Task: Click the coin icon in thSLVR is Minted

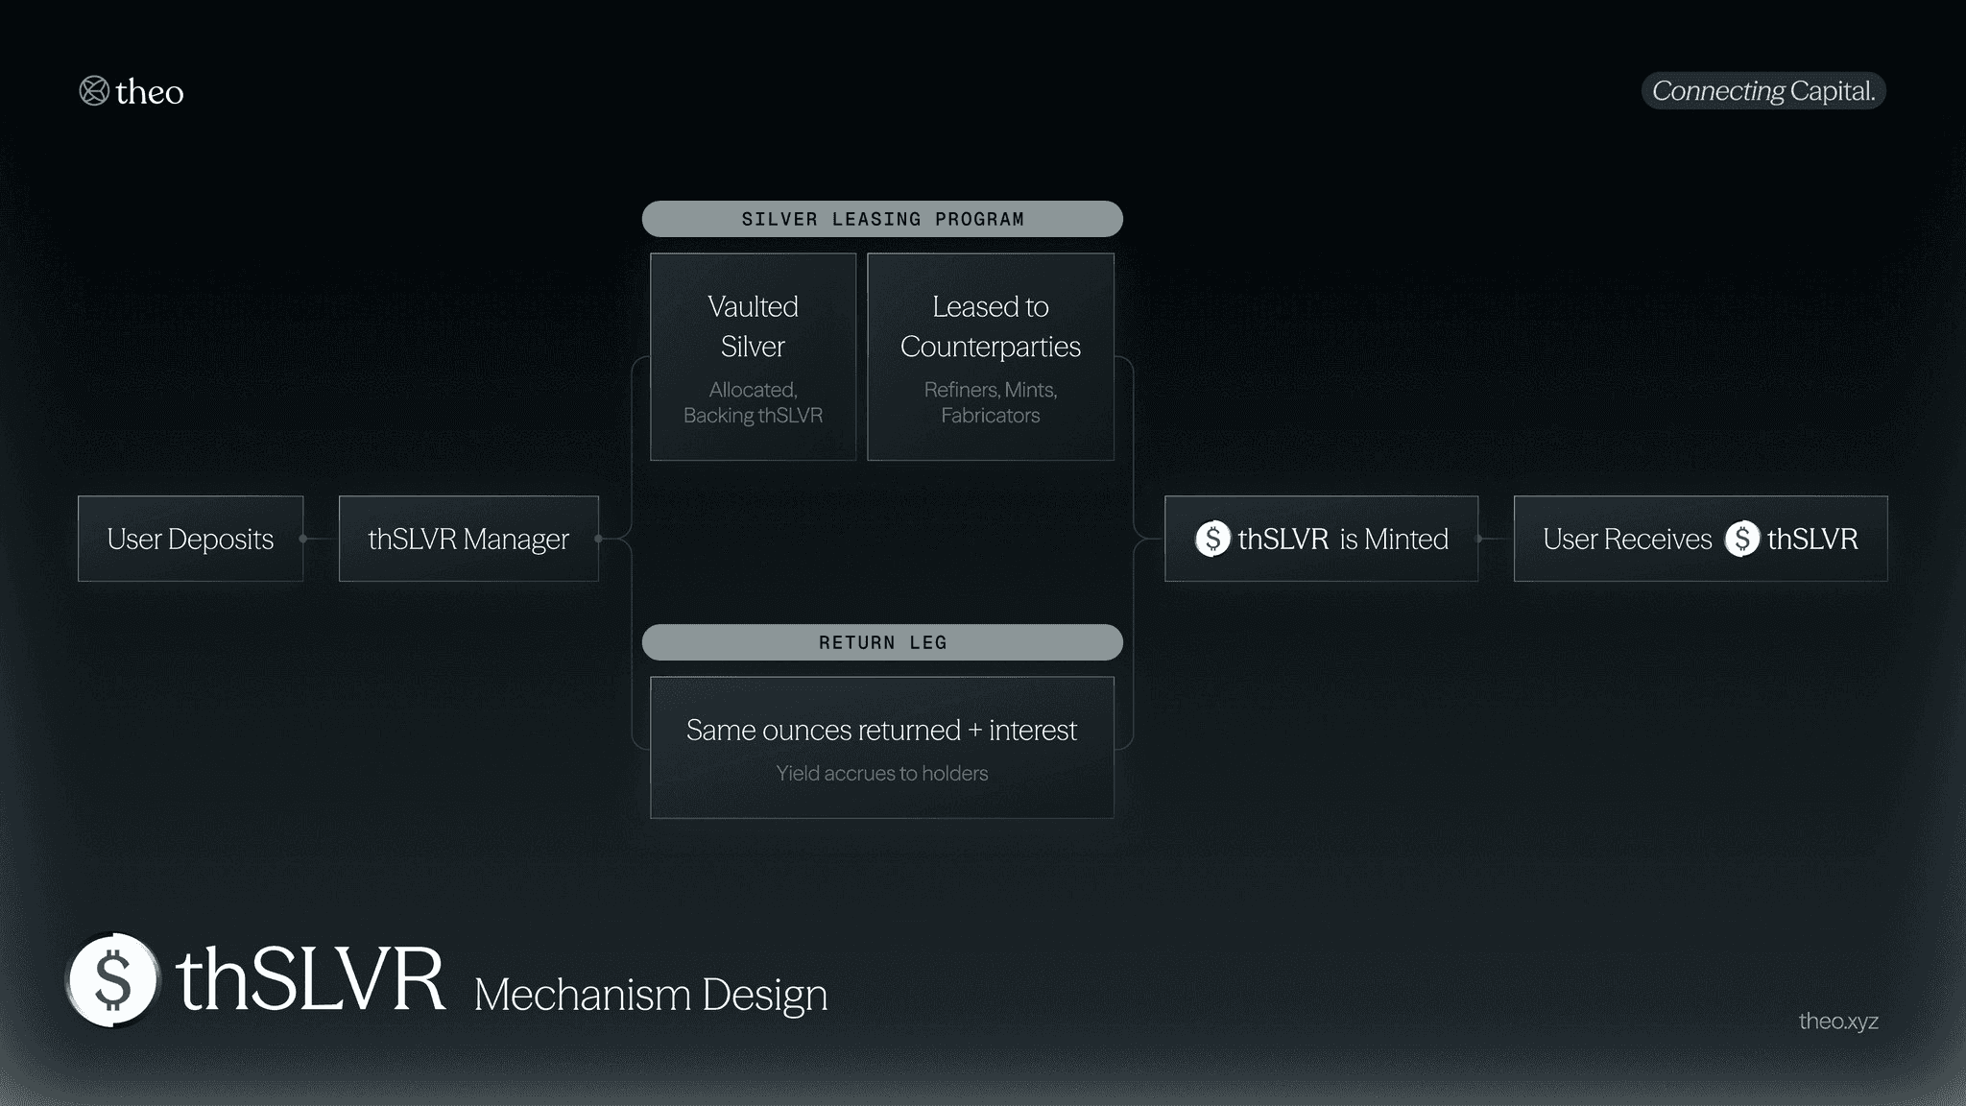Action: [1212, 539]
